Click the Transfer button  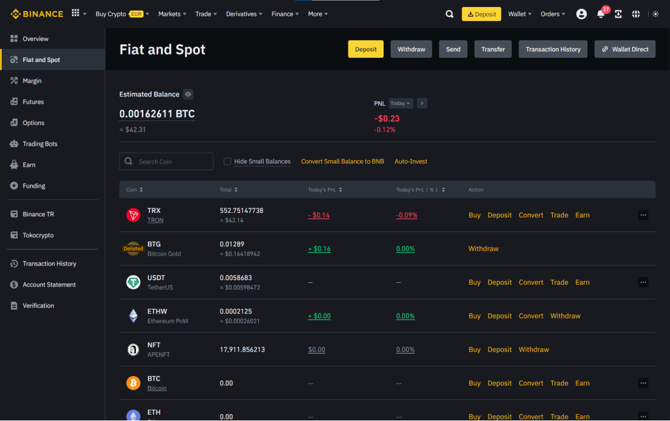(x=493, y=49)
